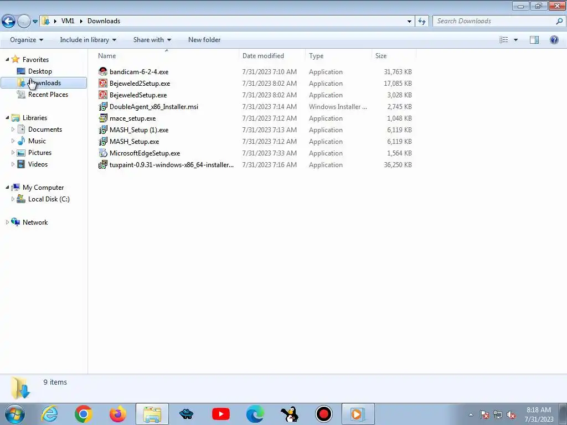This screenshot has width=567, height=425.
Task: Expand the breadcrumb arrow after VM1
Action: point(81,21)
